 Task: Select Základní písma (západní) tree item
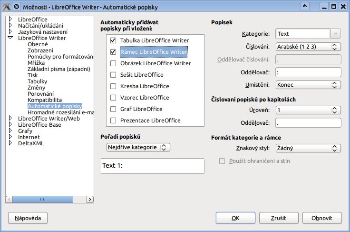pos(59,69)
